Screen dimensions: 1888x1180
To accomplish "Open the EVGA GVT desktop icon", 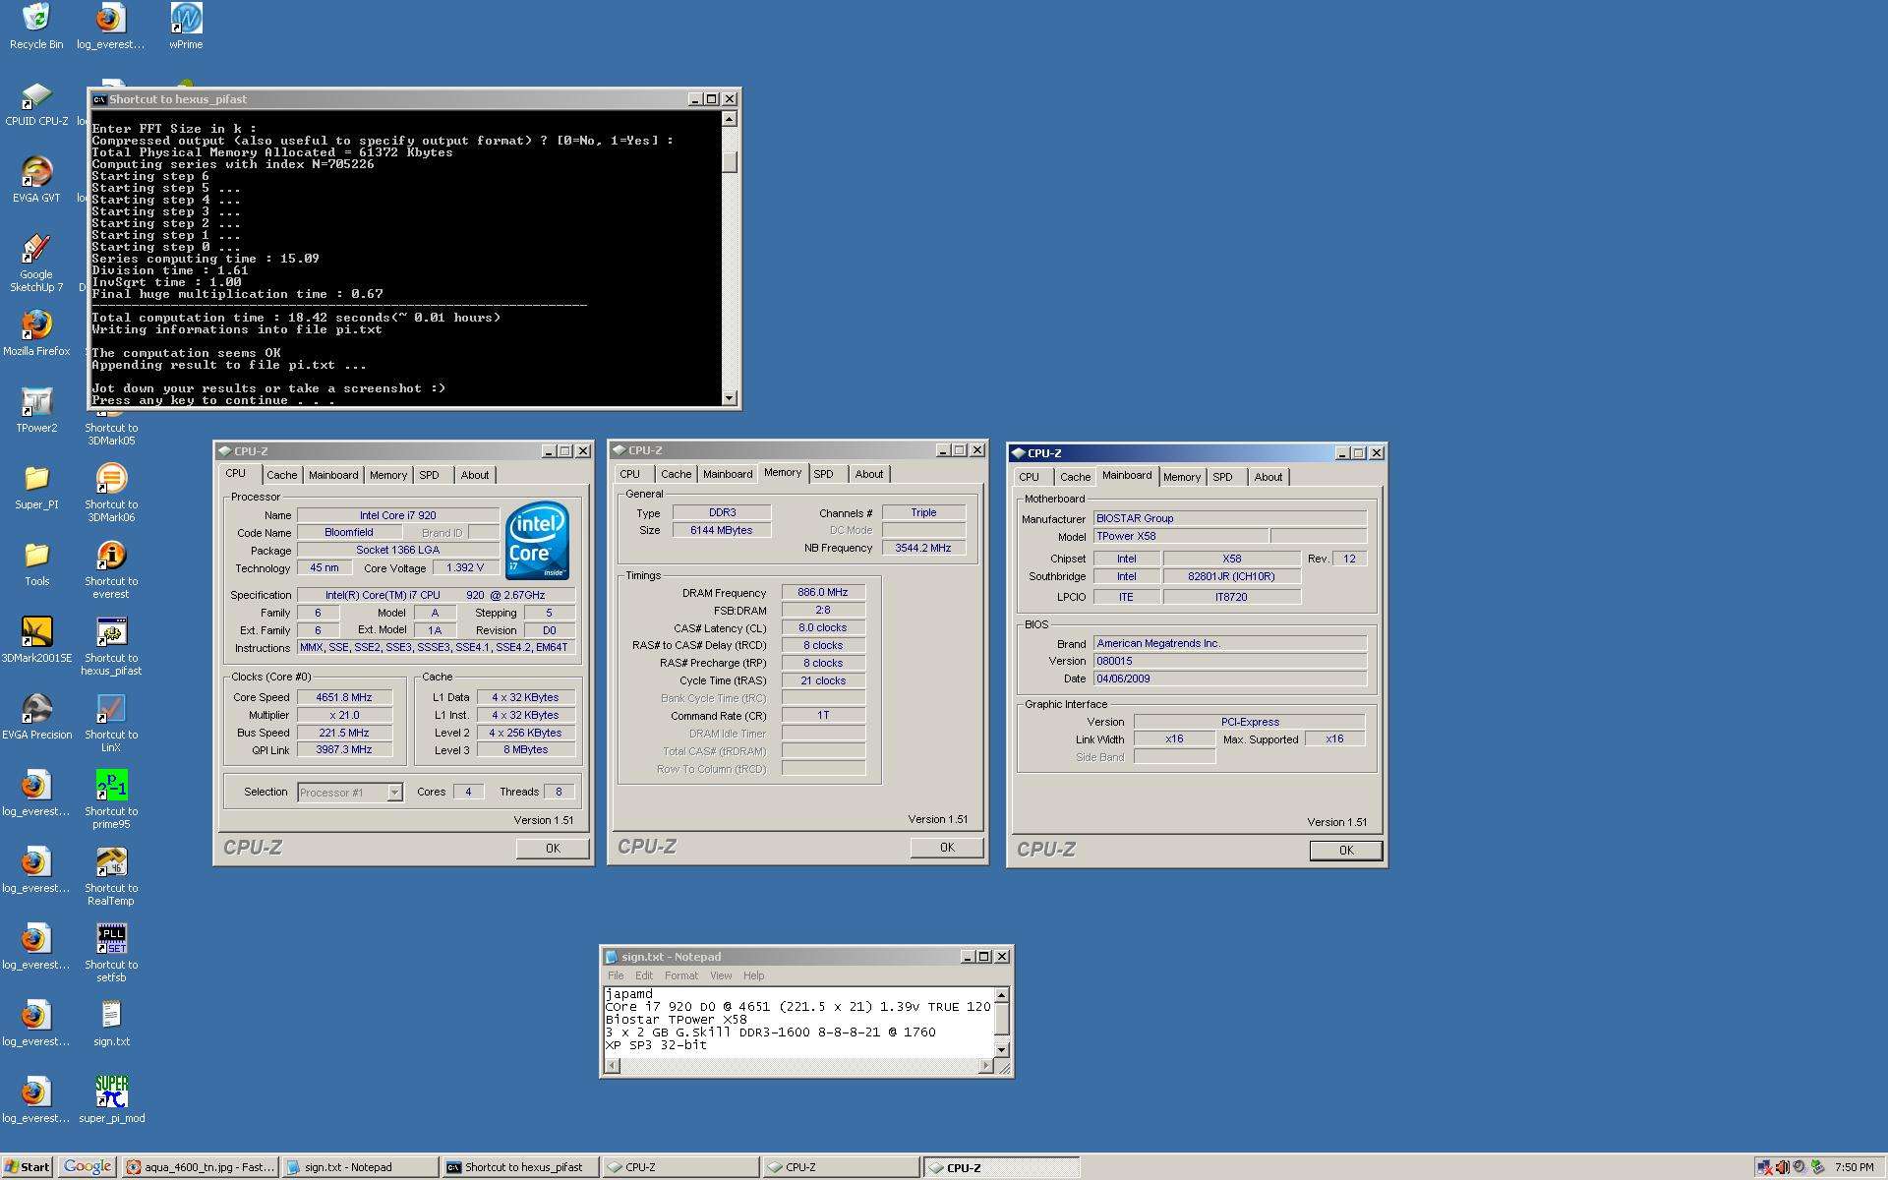I will point(36,180).
